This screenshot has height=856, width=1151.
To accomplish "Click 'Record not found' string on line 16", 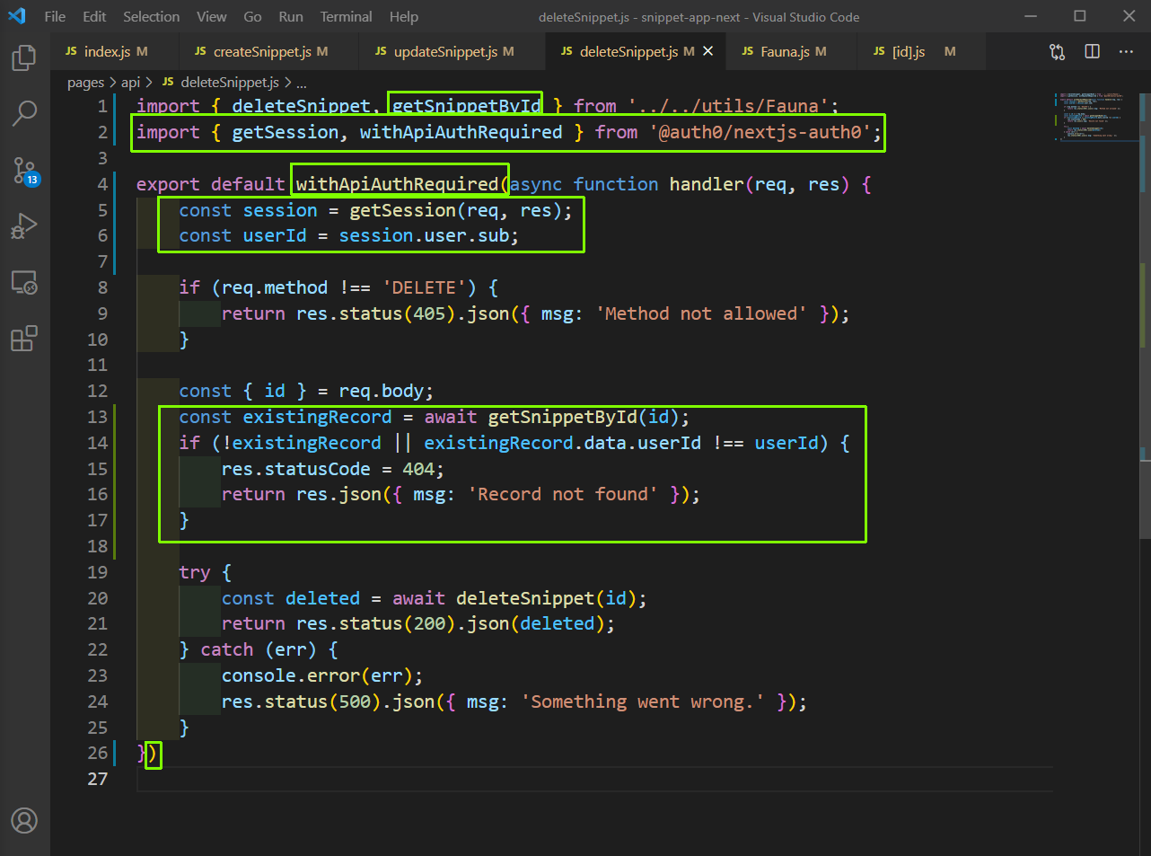I will pyautogui.click(x=562, y=494).
